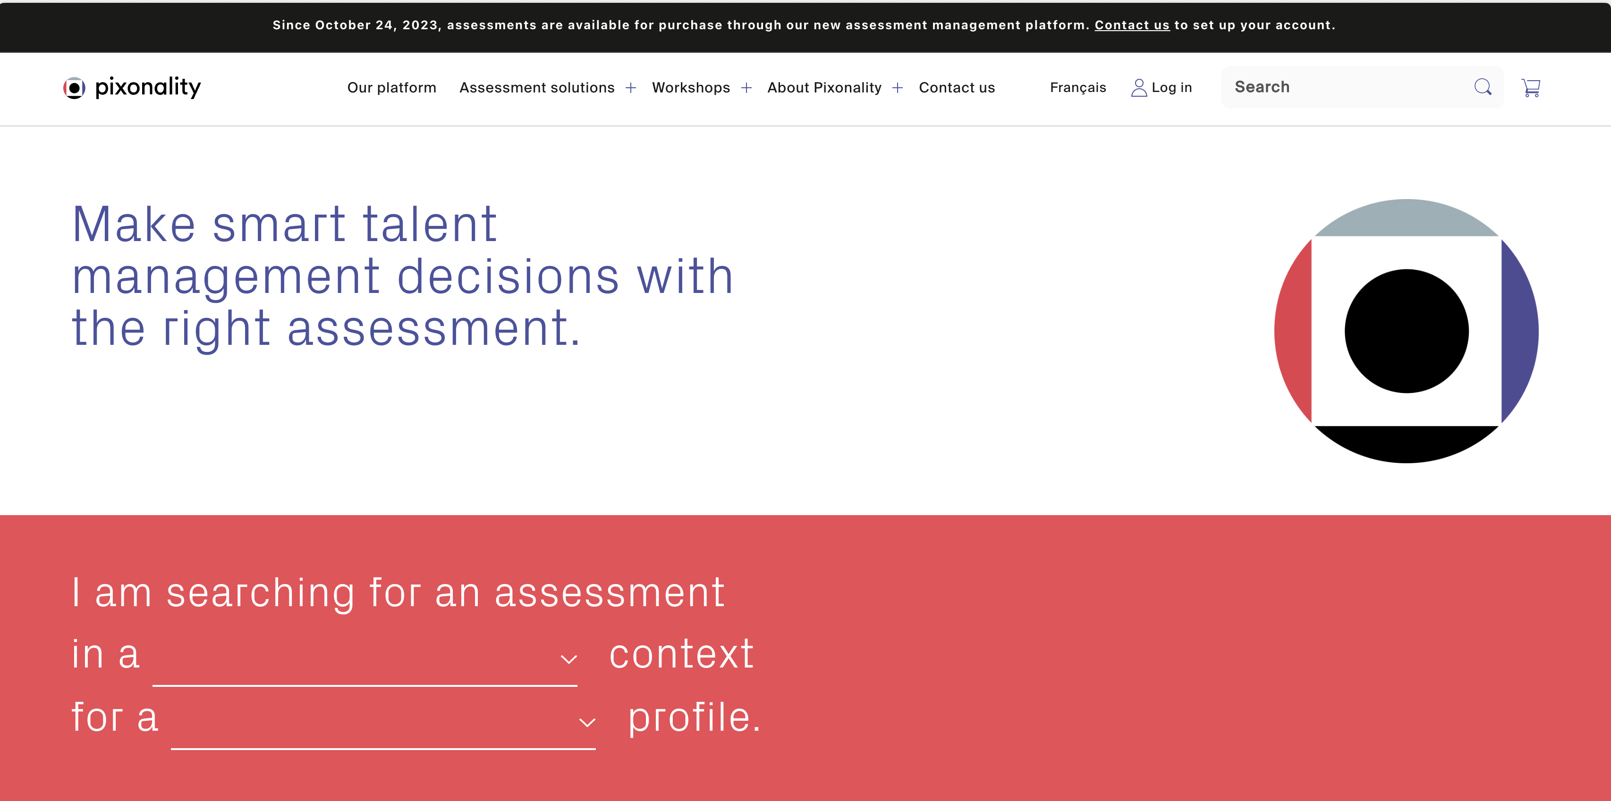Click the Log in button
This screenshot has width=1611, height=801.
point(1162,86)
